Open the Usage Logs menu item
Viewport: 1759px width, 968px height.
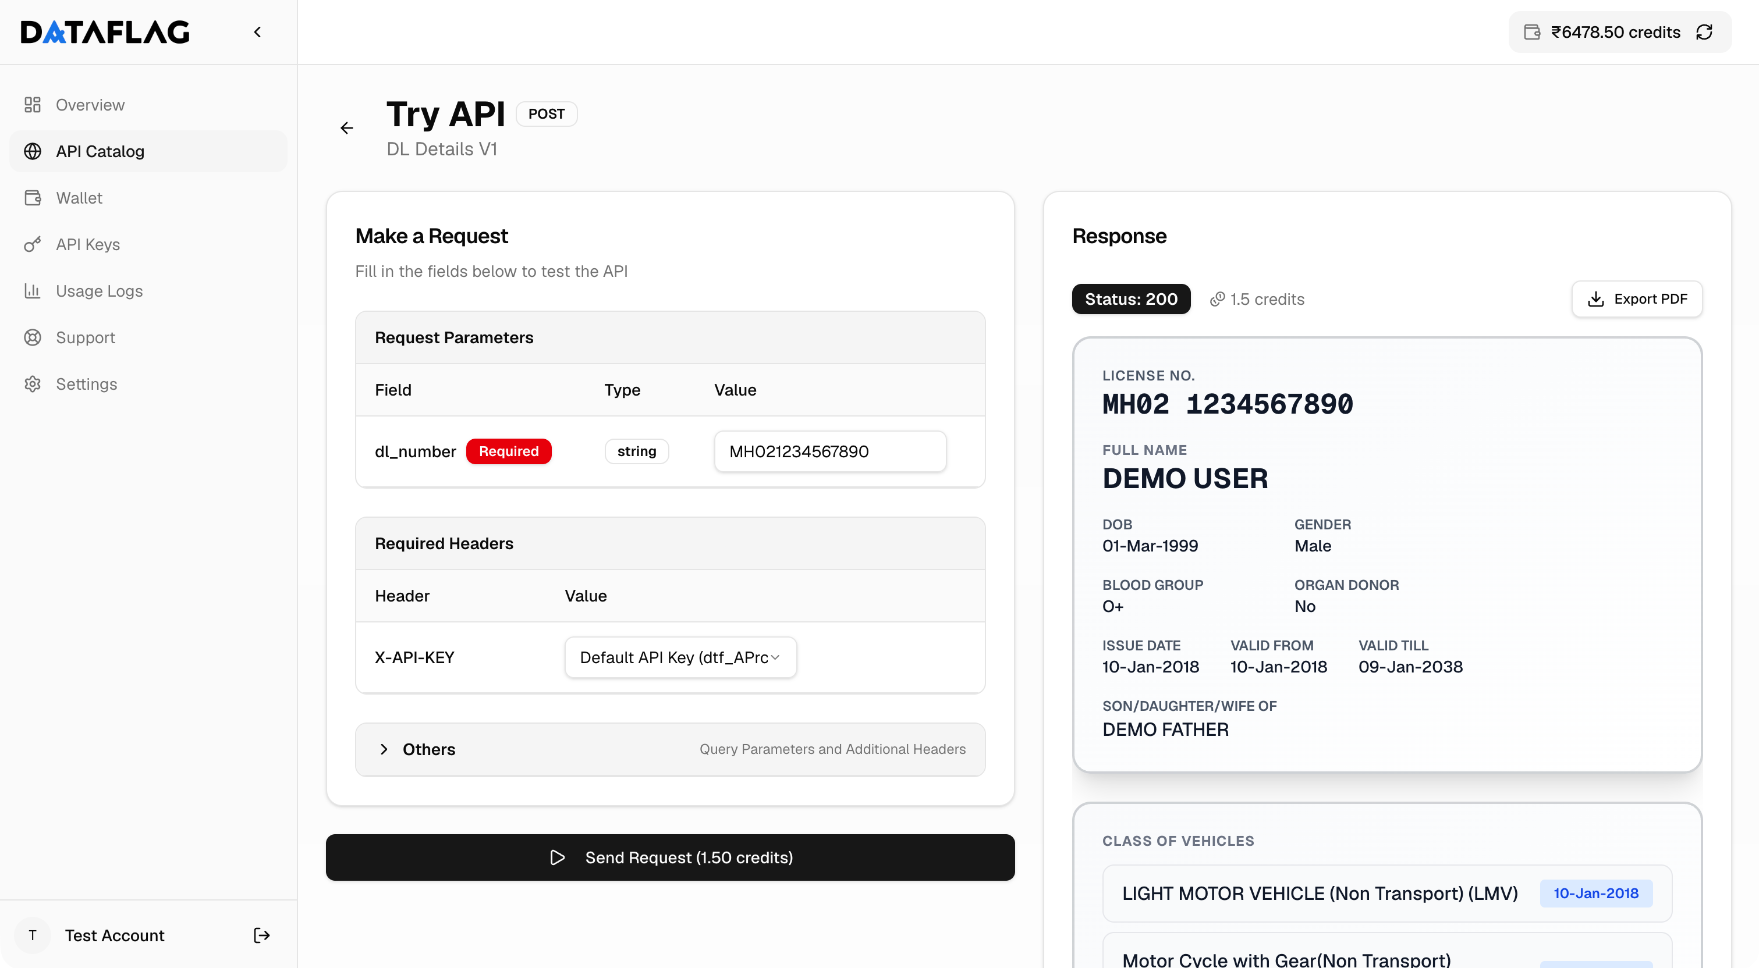click(148, 291)
